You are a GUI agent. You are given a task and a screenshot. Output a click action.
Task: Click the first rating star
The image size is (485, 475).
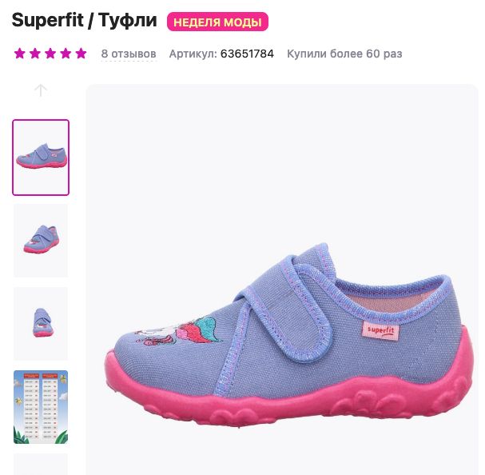(x=20, y=54)
